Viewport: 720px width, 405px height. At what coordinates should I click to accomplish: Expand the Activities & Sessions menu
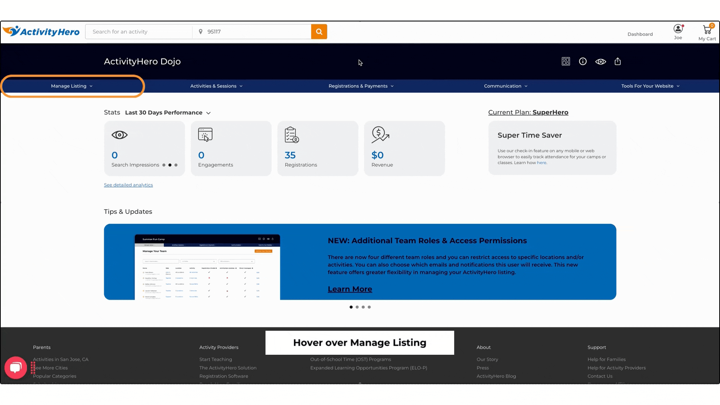(216, 86)
